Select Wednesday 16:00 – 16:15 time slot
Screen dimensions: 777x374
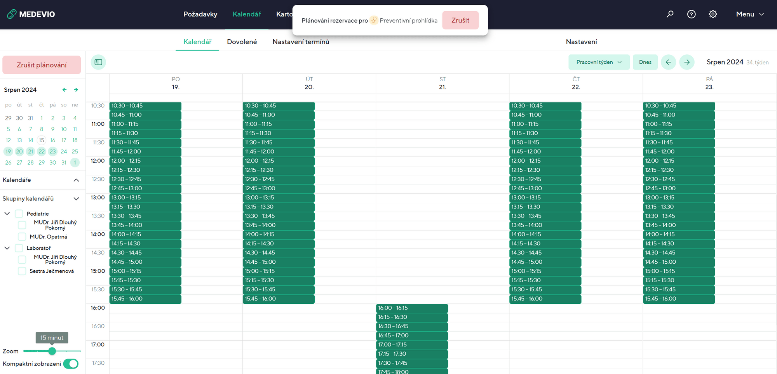411,308
